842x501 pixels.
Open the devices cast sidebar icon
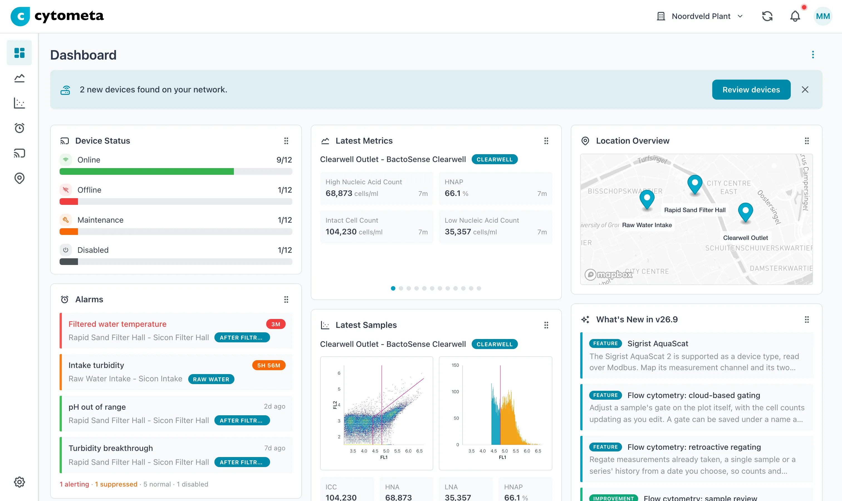coord(19,153)
